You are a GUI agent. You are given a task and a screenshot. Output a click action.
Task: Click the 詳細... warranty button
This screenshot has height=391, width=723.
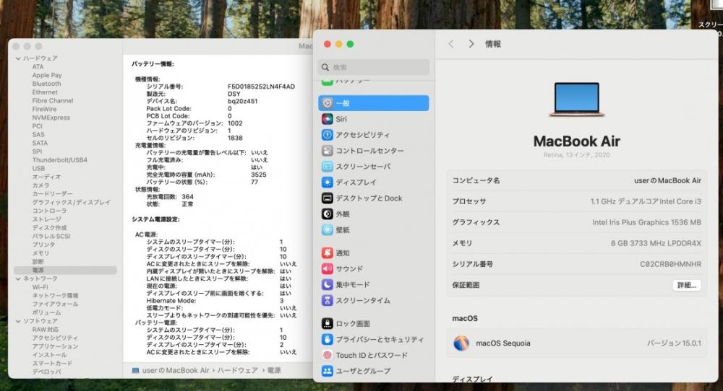686,285
